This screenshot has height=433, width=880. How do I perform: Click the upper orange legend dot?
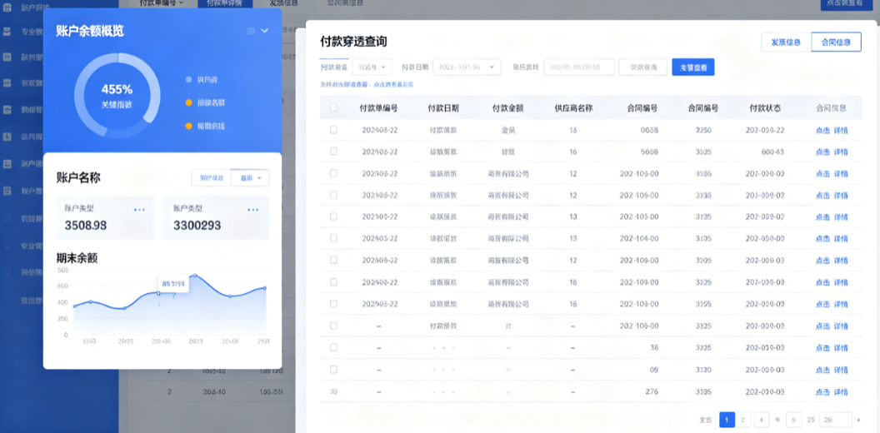coord(188,102)
